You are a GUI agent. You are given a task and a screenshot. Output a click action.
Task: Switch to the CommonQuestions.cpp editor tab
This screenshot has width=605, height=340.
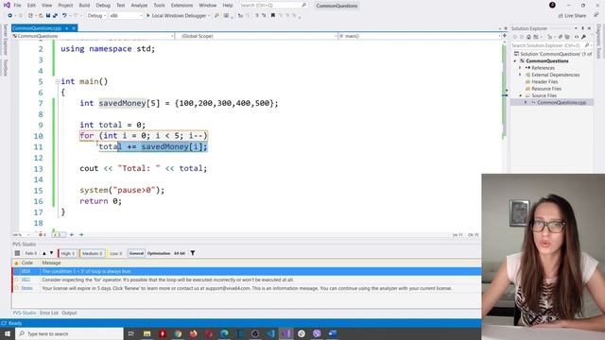tap(37, 28)
